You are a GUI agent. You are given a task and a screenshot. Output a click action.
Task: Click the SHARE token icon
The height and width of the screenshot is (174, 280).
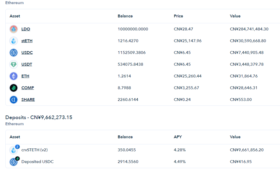(13, 100)
